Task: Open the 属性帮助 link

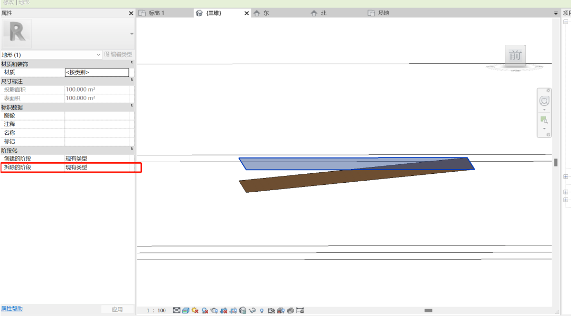Action: pyautogui.click(x=12, y=309)
